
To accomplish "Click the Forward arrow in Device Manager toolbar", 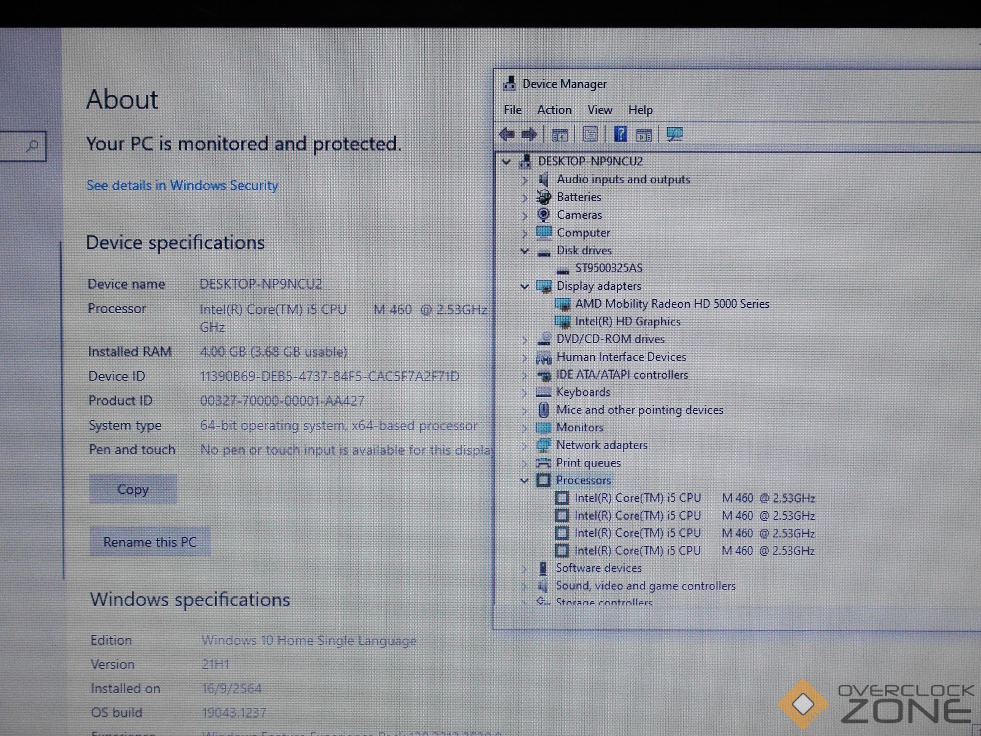I will point(529,134).
